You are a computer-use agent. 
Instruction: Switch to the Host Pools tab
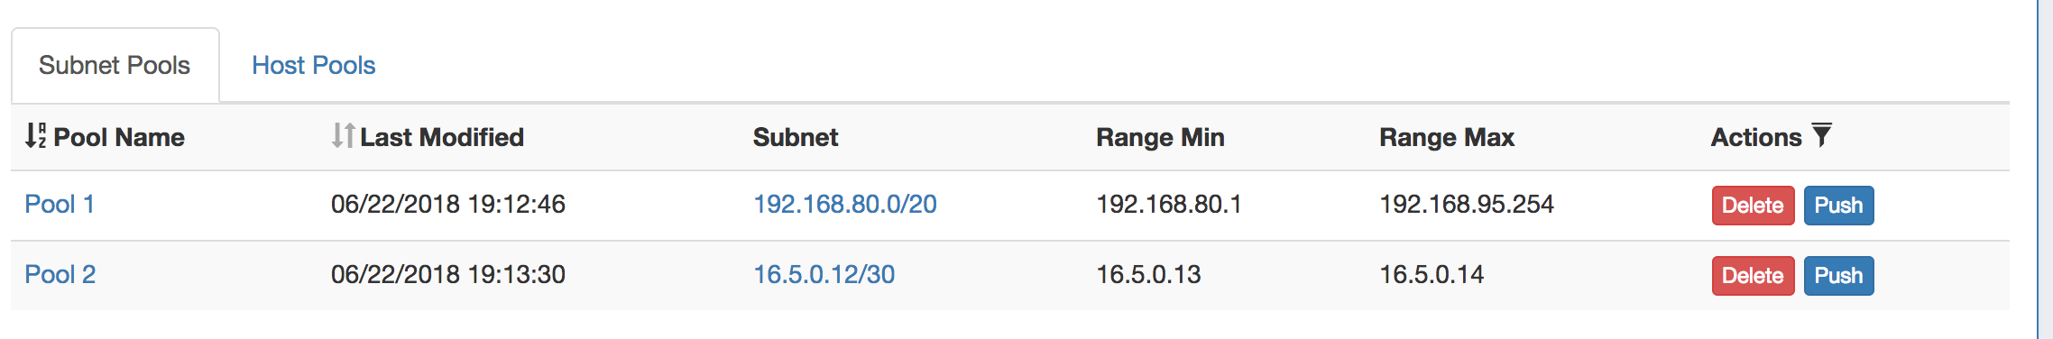[x=313, y=65]
